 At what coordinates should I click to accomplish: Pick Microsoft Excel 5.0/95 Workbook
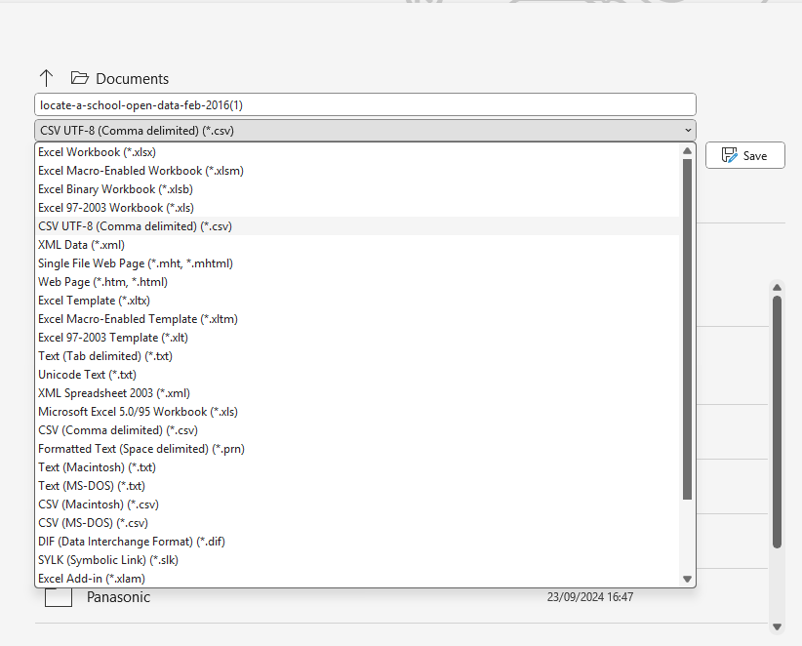click(x=358, y=412)
